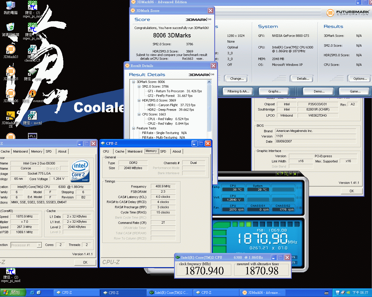Open the Recycle Bin desktop icon
The height and width of the screenshot is (297, 372).
tap(10, 30)
